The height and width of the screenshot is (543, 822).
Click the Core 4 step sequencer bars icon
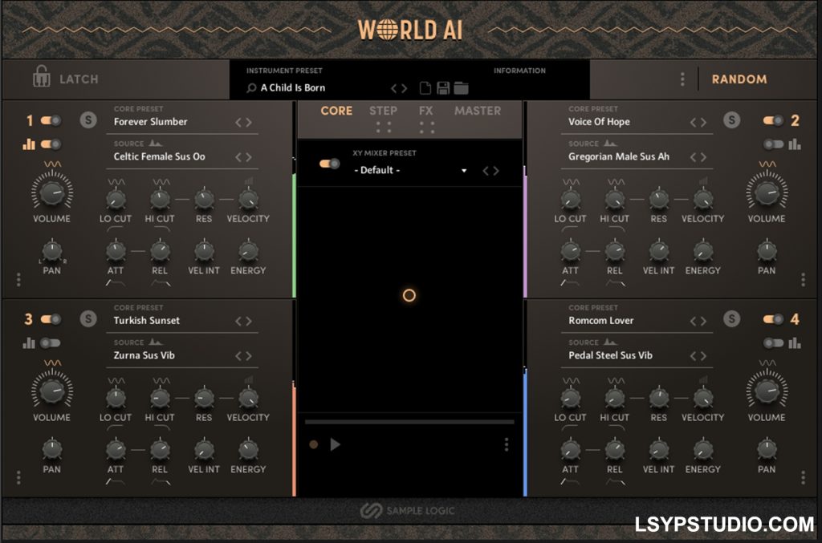point(795,343)
